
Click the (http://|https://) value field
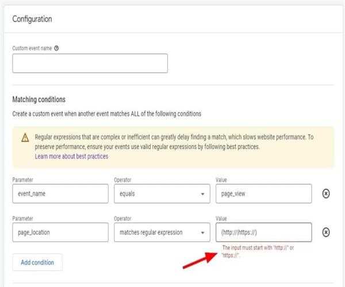click(263, 232)
